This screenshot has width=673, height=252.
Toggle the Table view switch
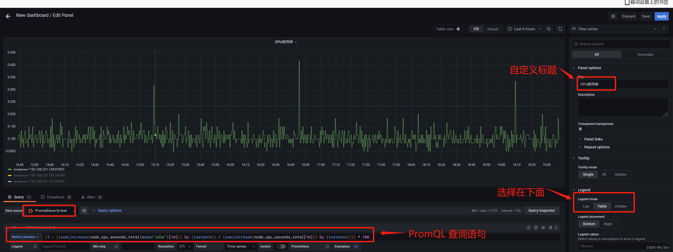pyautogui.click(x=460, y=29)
